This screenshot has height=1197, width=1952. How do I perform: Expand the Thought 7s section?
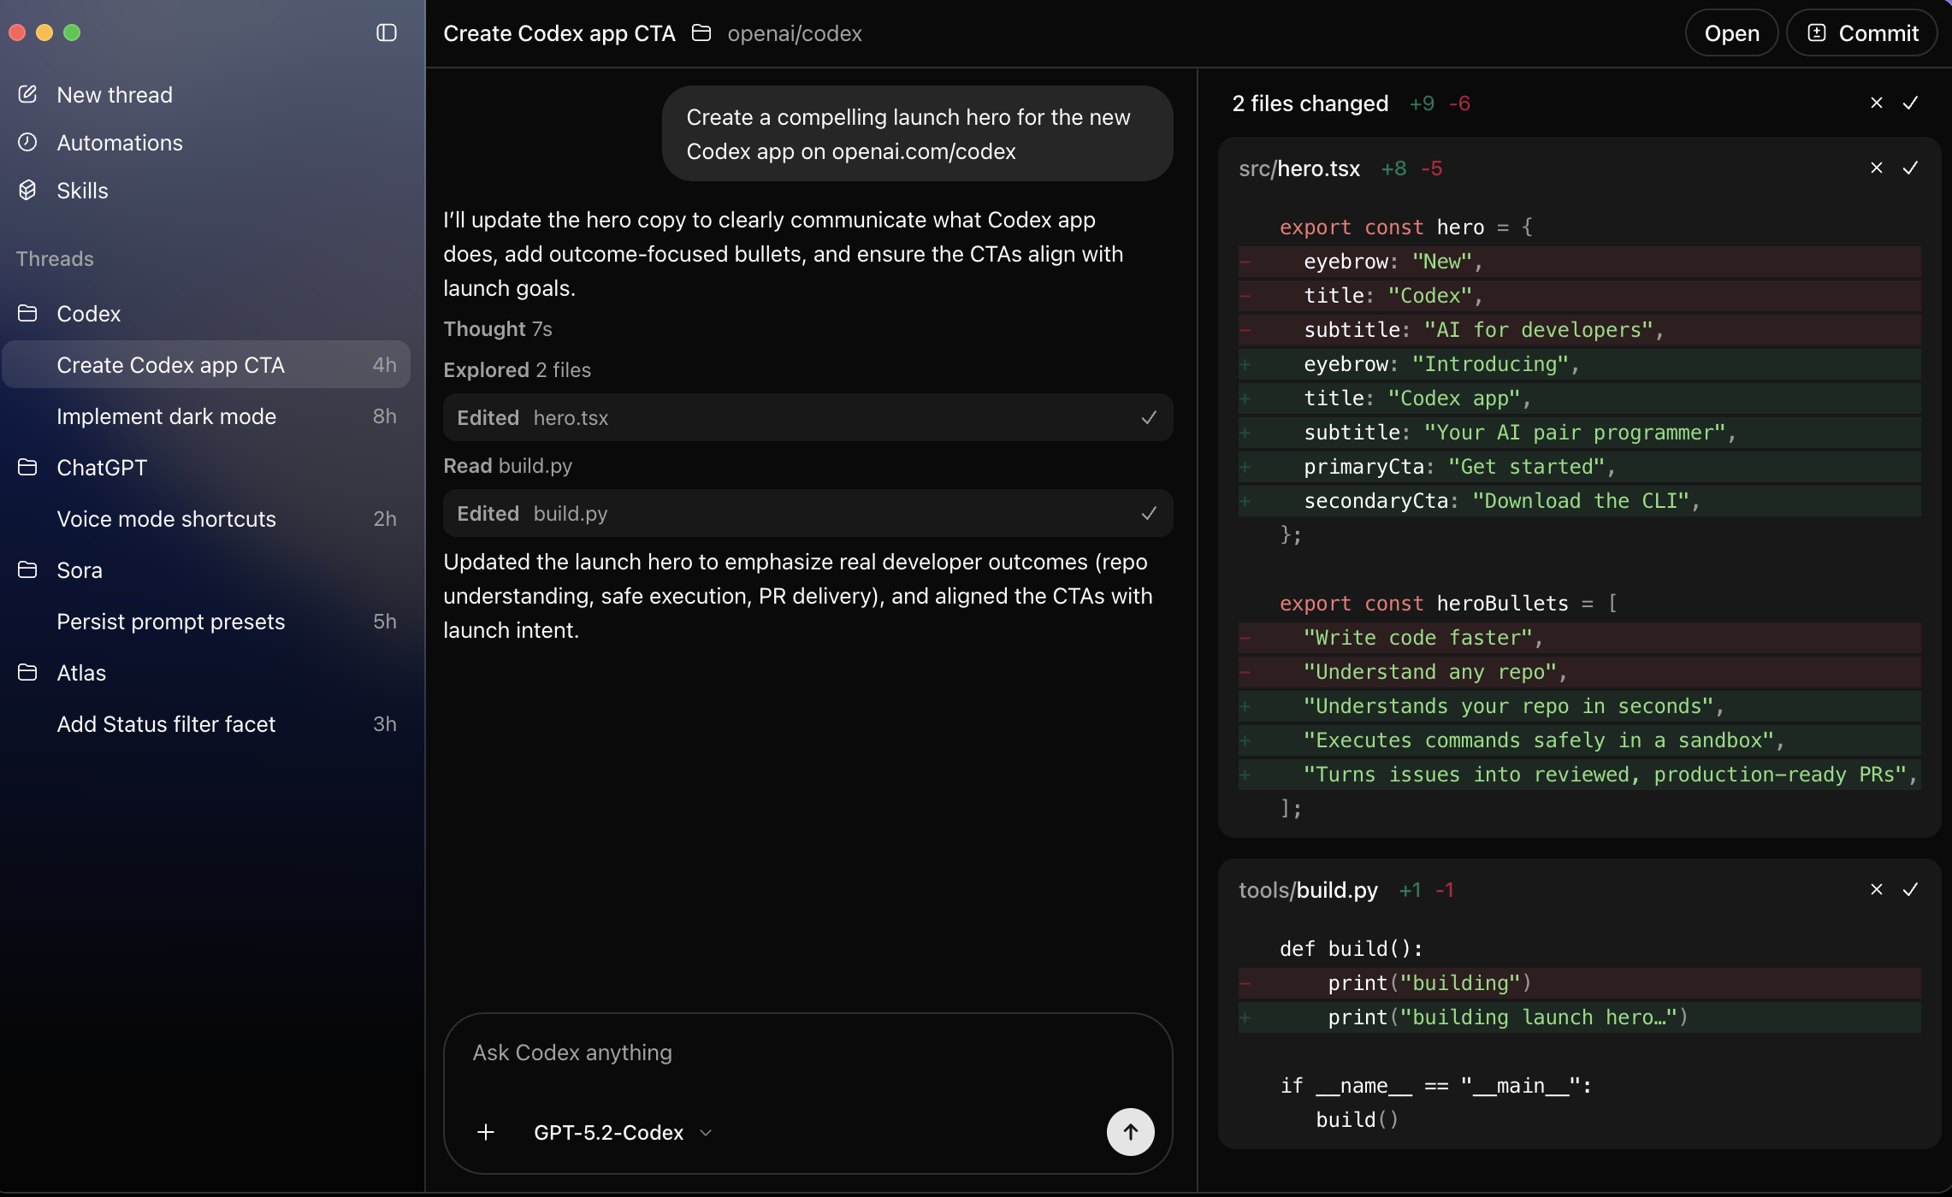[498, 328]
